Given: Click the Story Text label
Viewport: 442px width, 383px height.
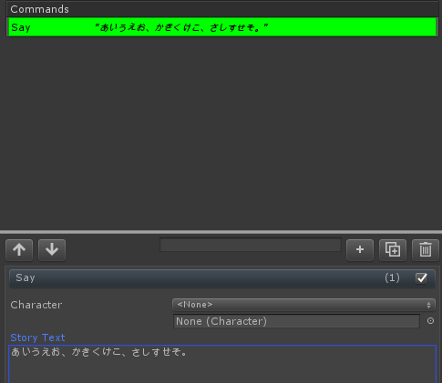Looking at the screenshot, I should pos(37,338).
